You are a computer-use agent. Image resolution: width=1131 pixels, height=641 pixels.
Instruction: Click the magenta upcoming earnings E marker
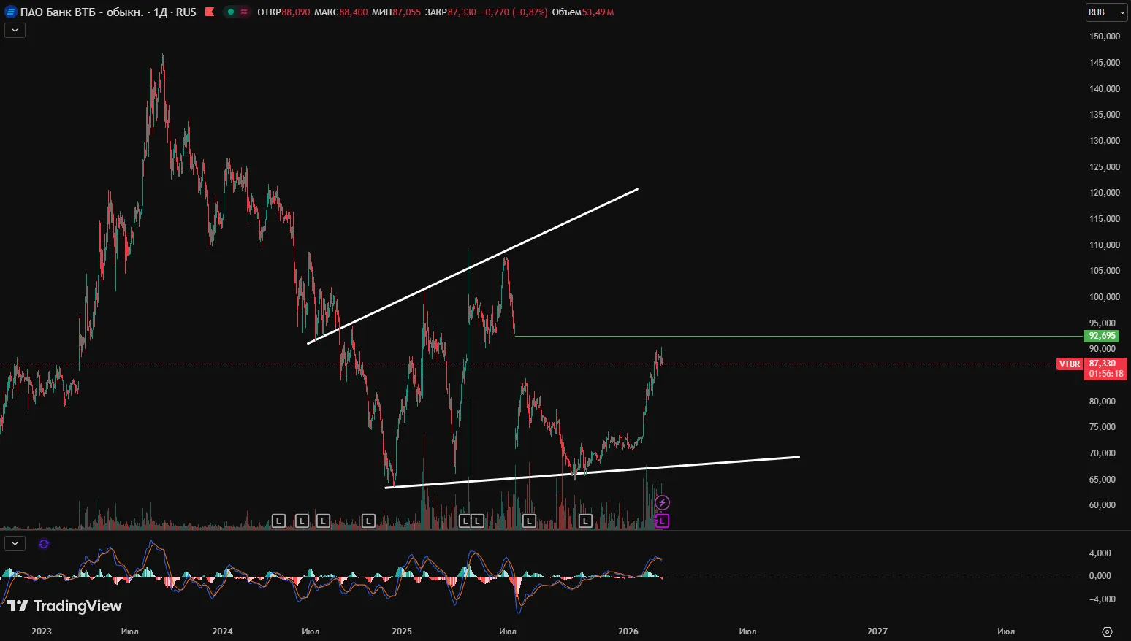click(662, 521)
